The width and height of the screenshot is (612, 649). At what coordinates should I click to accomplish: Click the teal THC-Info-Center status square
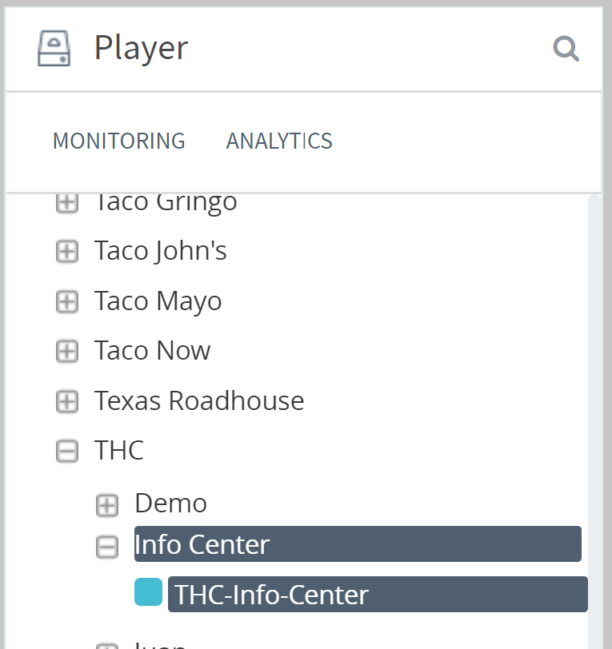[x=148, y=592]
